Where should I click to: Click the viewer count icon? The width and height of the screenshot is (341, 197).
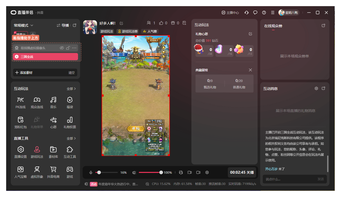tap(149, 23)
